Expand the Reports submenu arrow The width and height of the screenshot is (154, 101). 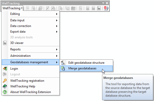[57, 49]
